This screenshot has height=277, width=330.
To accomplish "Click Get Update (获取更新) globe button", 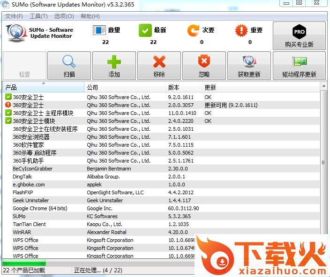I will tap(249, 66).
